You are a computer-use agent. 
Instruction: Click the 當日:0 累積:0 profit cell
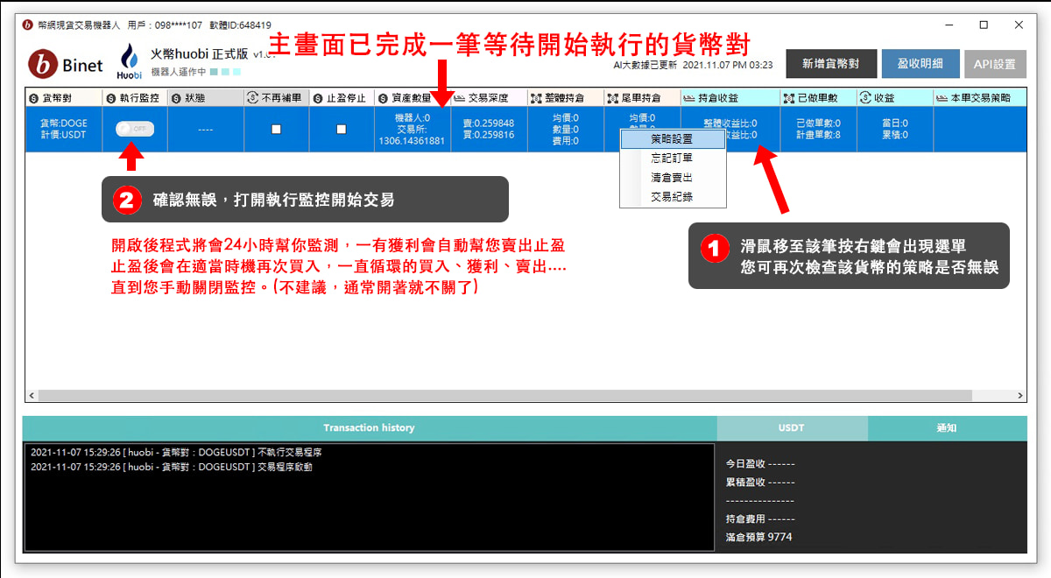click(894, 129)
